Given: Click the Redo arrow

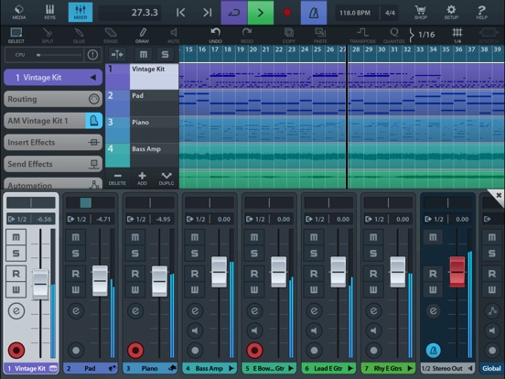Looking at the screenshot, I should point(247,36).
